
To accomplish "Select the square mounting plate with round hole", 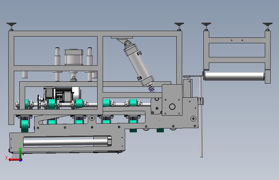I will pos(172,100).
